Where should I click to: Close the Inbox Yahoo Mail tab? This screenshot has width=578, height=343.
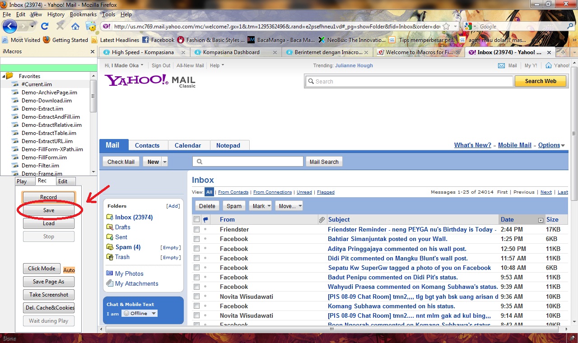pos(550,52)
